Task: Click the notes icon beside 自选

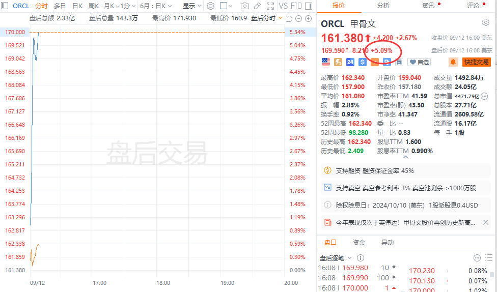Action: 399,62
